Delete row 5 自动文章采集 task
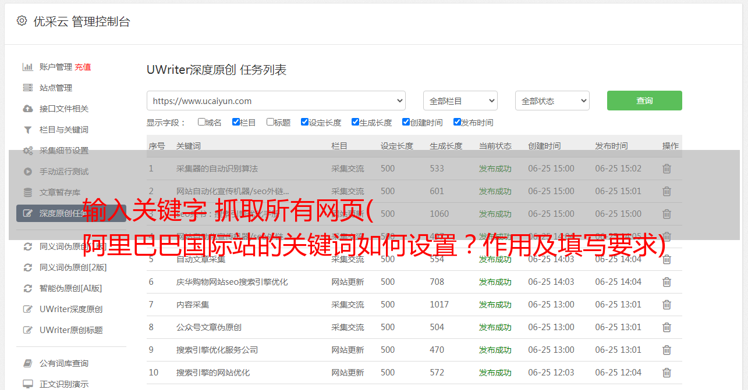This screenshot has height=390, width=748. pos(667,259)
